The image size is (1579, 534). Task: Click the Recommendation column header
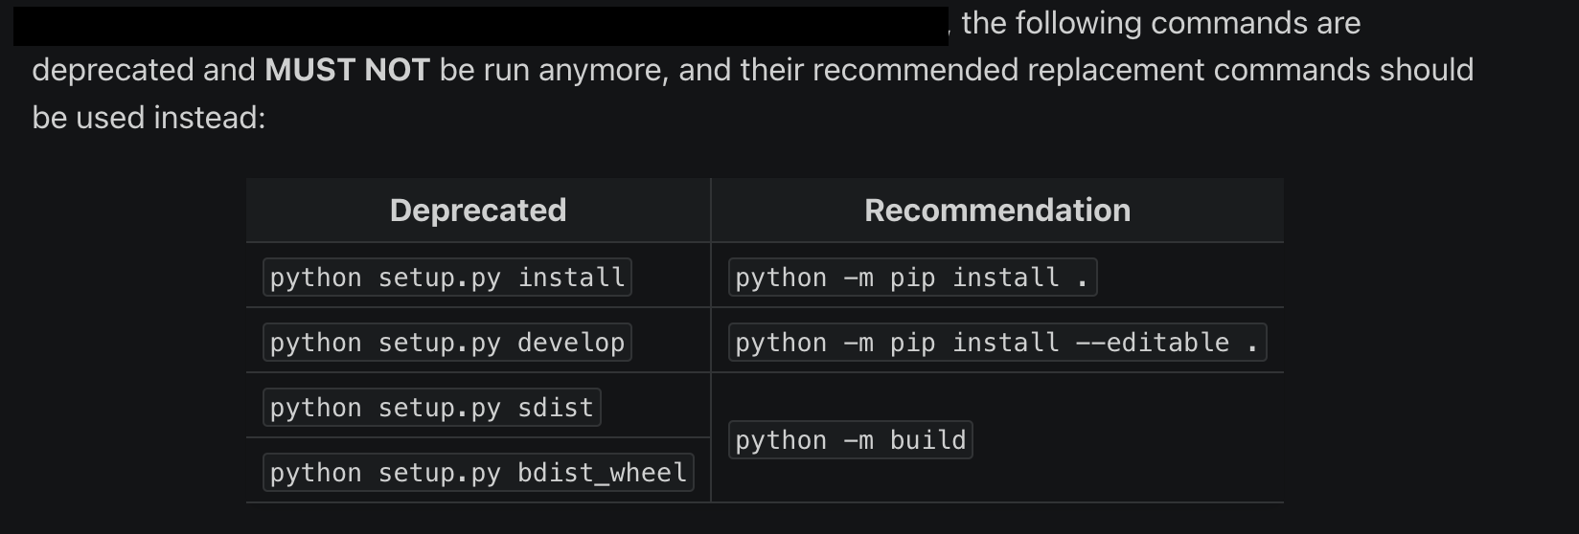pyautogui.click(x=997, y=211)
